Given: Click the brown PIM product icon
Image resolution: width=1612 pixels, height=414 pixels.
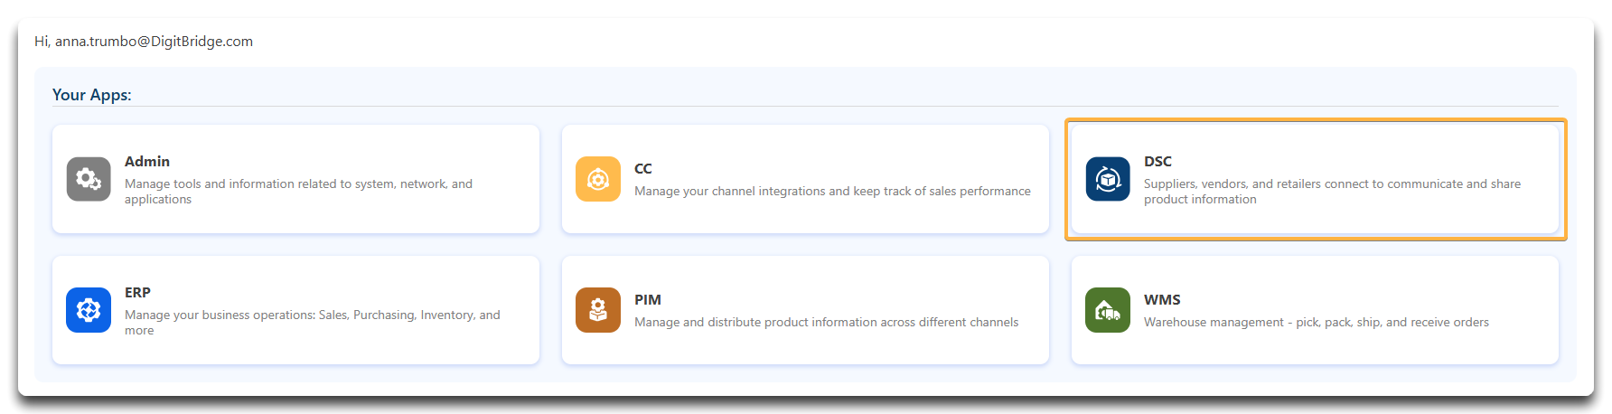Looking at the screenshot, I should [598, 310].
